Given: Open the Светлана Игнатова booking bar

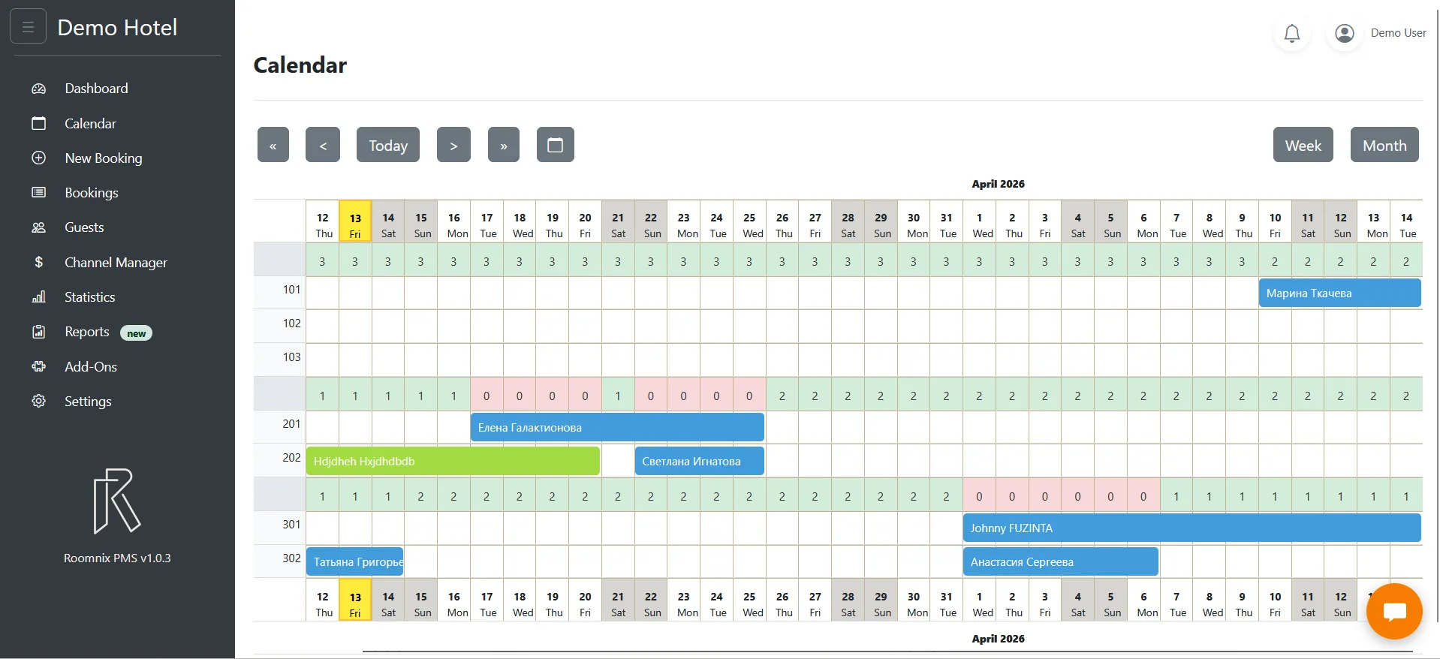Looking at the screenshot, I should click(700, 461).
